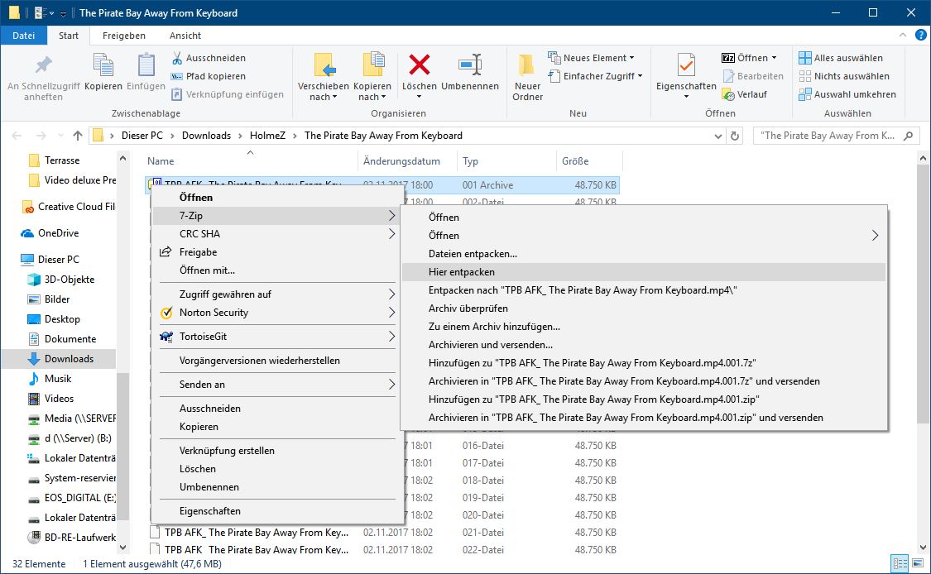Open the Datei tab
This screenshot has width=931, height=574.
coord(24,36)
